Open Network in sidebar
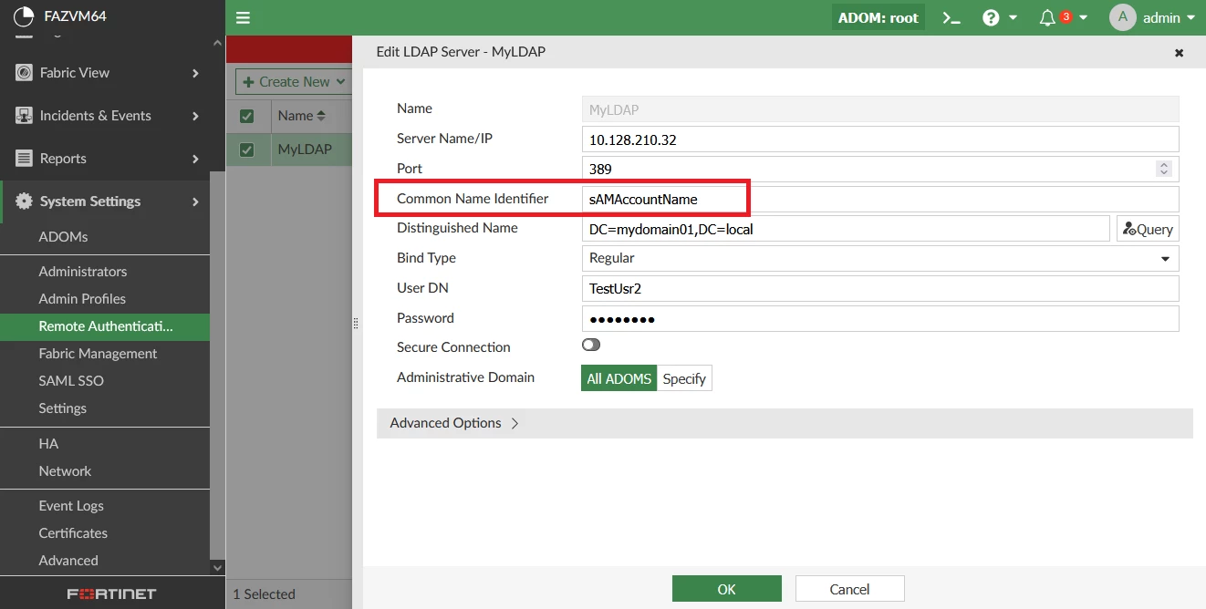 [x=65, y=471]
